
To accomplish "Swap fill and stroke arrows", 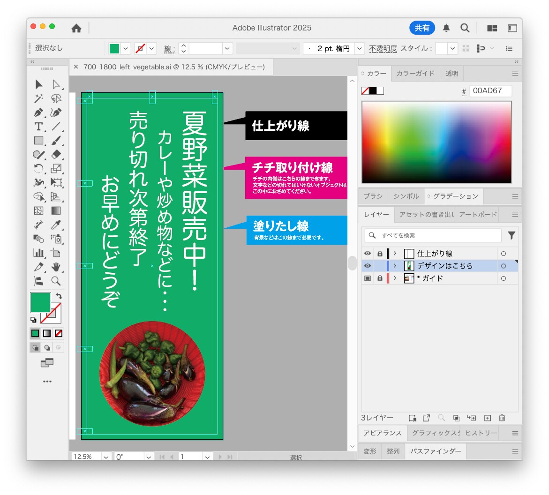I will tap(59, 296).
